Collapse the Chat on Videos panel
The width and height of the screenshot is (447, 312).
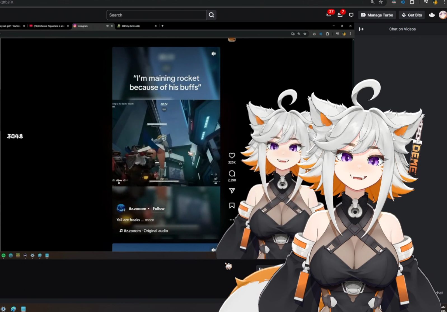(x=361, y=29)
